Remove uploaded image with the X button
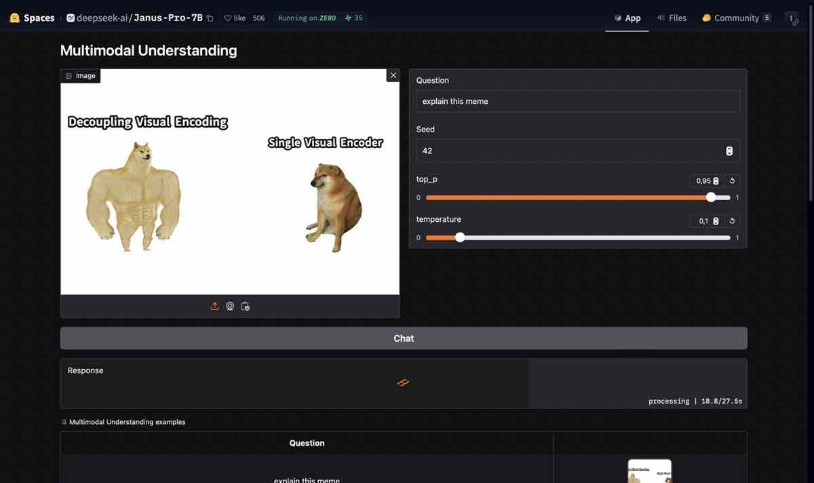This screenshot has width=814, height=483. pyautogui.click(x=393, y=75)
